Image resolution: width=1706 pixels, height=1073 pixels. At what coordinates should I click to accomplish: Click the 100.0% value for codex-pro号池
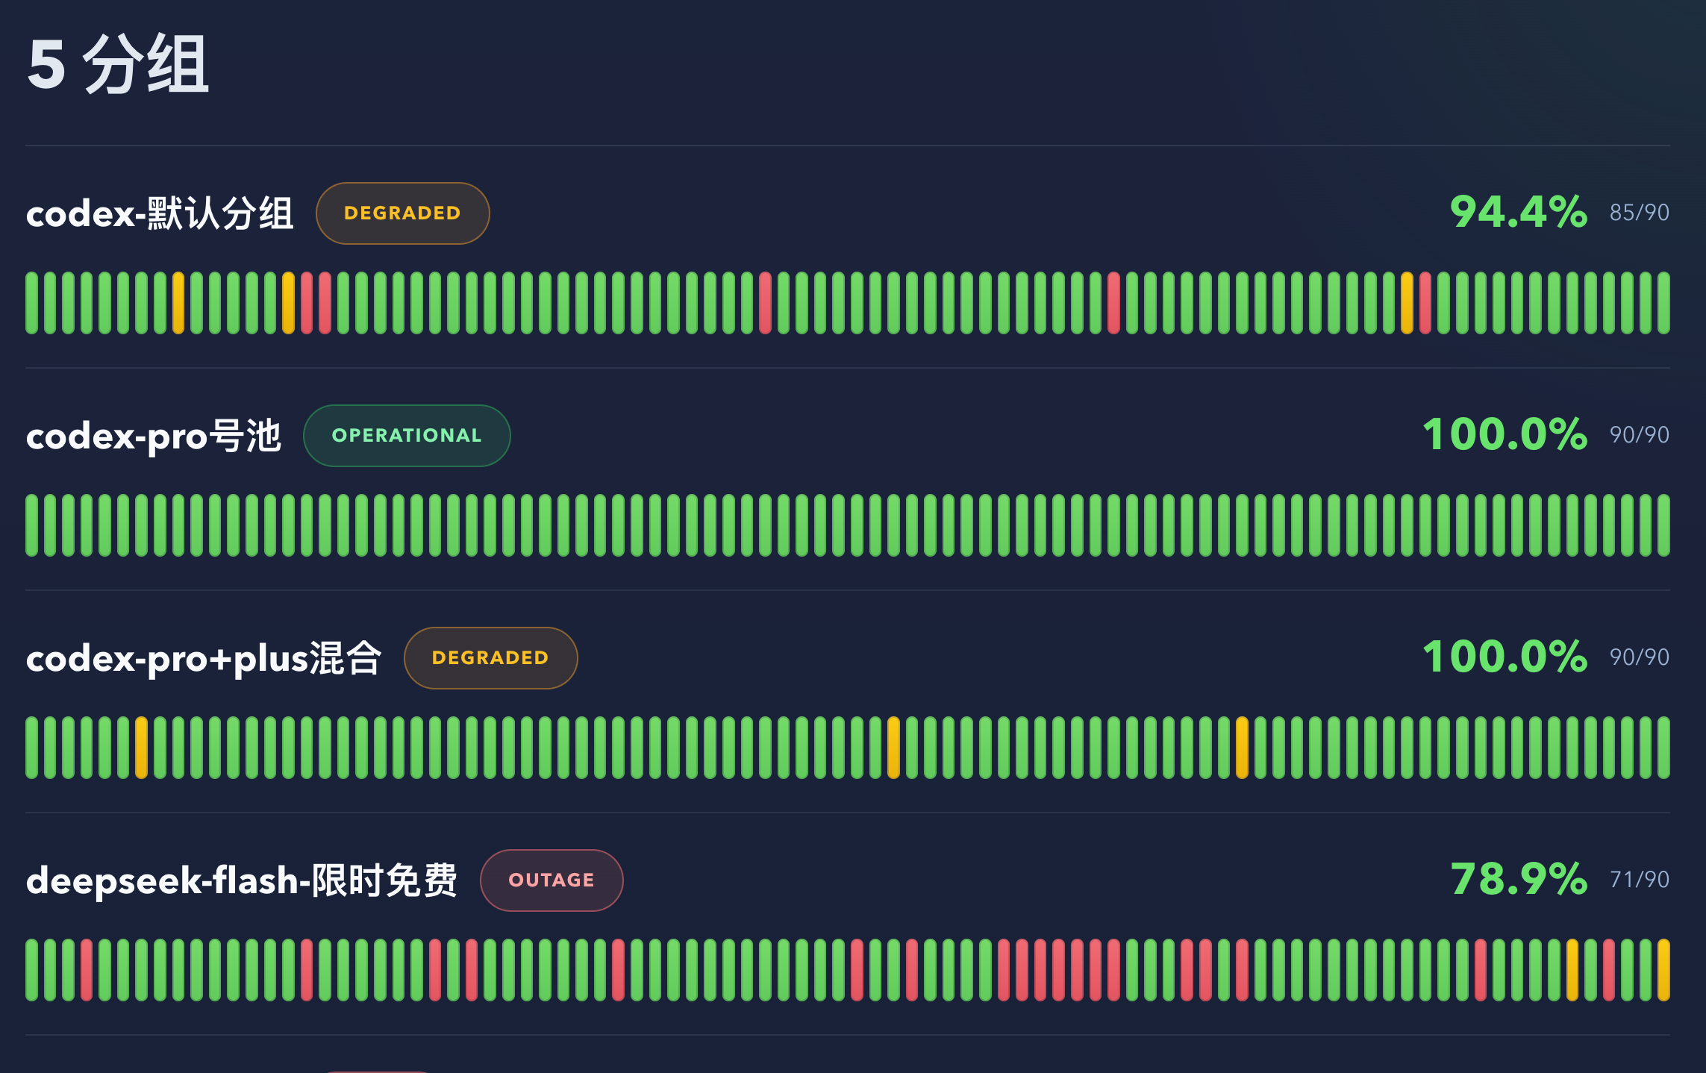pyautogui.click(x=1505, y=434)
